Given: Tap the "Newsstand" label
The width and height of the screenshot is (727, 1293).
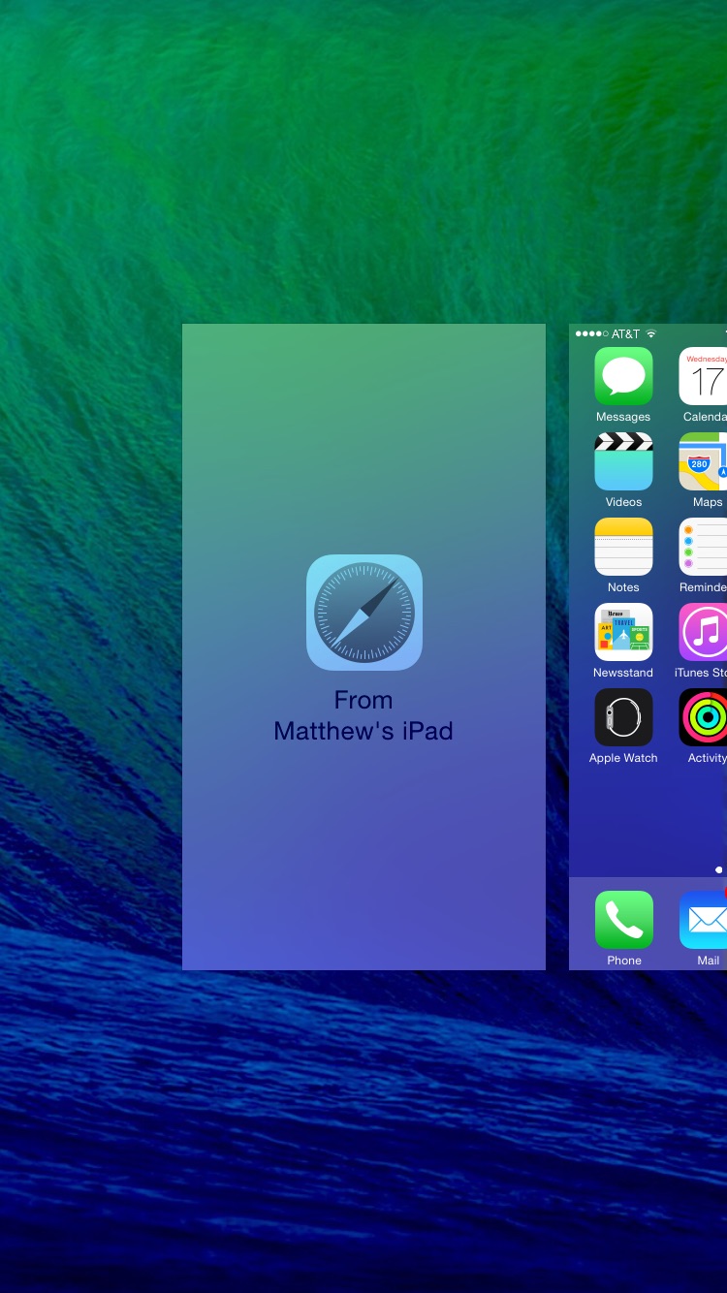Looking at the screenshot, I should [x=623, y=673].
